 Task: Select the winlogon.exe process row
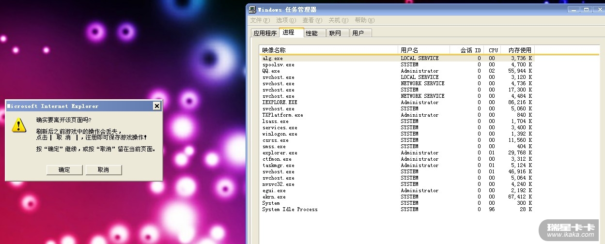[397, 134]
